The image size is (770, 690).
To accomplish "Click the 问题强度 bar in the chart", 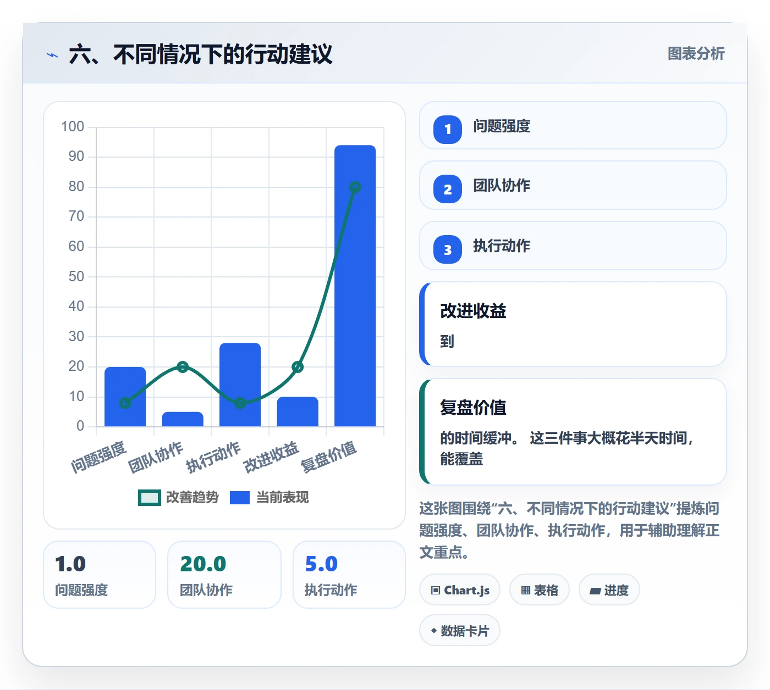I will 125,397.
